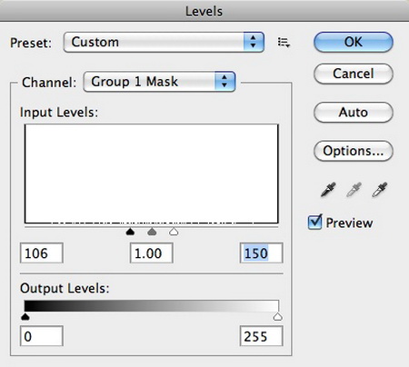Image resolution: width=409 pixels, height=367 pixels.
Task: Click the gamma field showing 1.00
Action: pyautogui.click(x=152, y=253)
